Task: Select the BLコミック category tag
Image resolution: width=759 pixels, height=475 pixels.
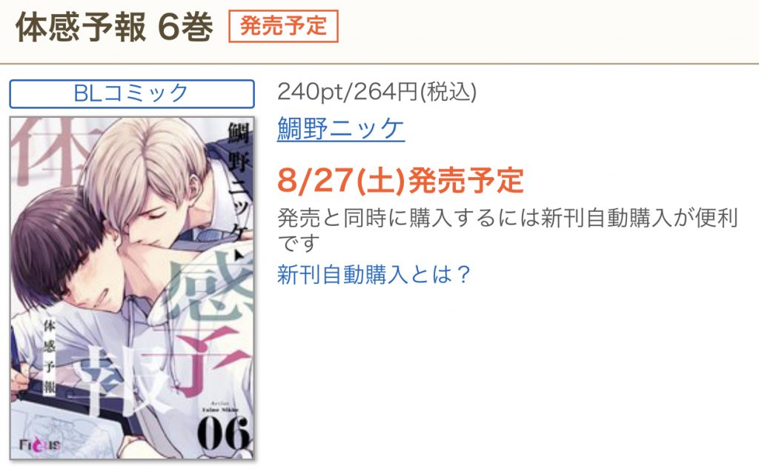Action: point(132,93)
